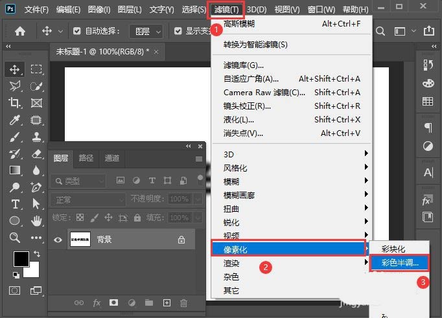Viewport: 442px width, 318px height.
Task: Create new group folder icon
Action: tap(149, 303)
